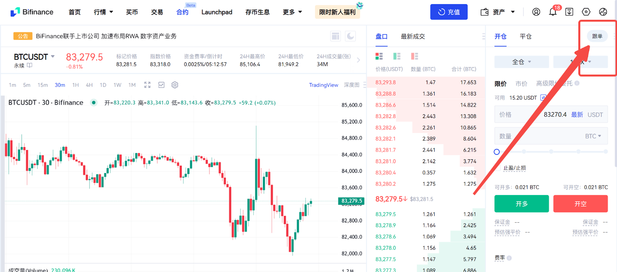The image size is (617, 272).
Task: Open notifications bell with 18 badge
Action: click(x=553, y=12)
